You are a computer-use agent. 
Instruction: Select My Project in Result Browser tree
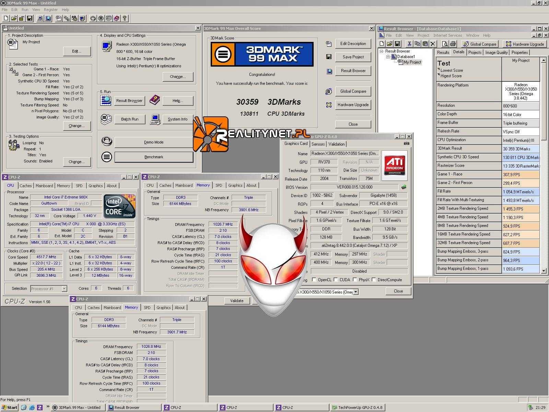pos(412,62)
